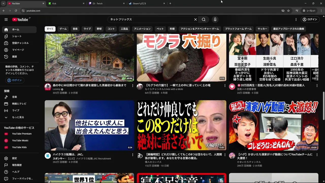Switch to the Steamへようこそ tab
Image resolution: width=325 pixels, height=183 pixels.
[147, 4]
